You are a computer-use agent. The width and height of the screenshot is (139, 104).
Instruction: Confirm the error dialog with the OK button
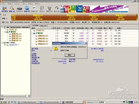tap(69, 55)
